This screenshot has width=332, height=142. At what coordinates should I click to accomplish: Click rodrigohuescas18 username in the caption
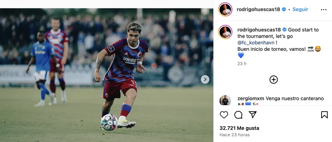[259, 30]
